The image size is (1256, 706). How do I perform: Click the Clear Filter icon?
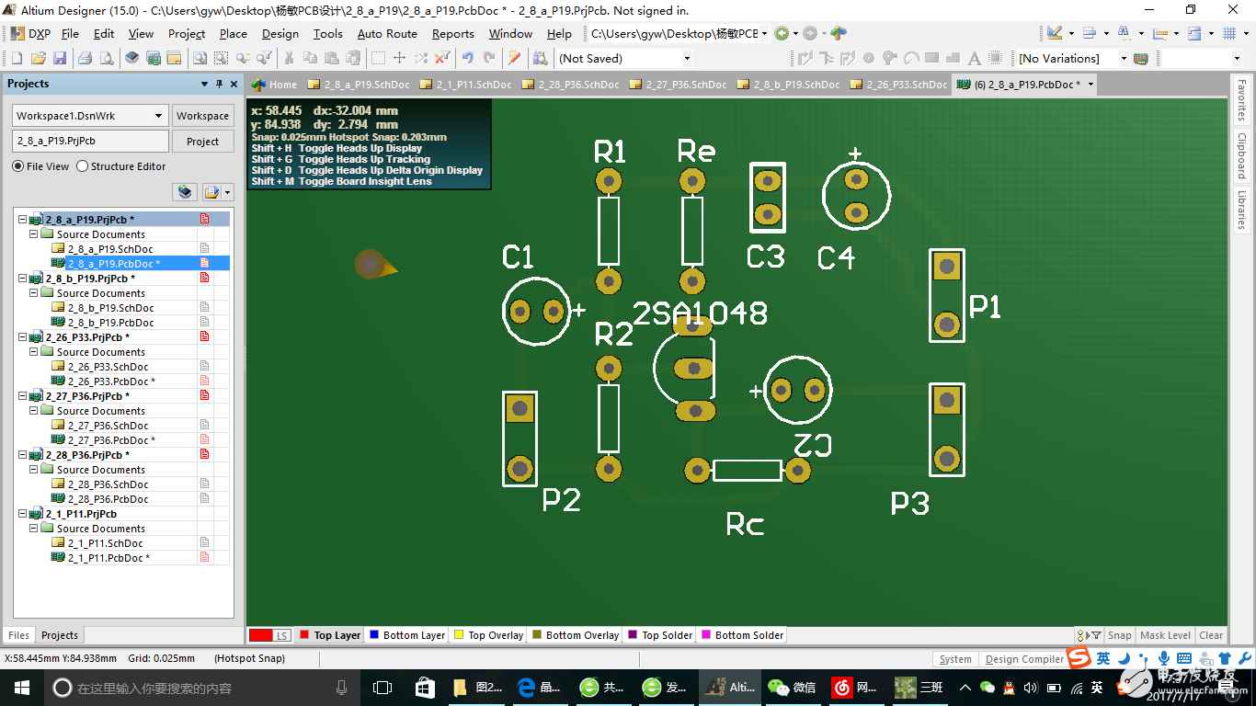(x=443, y=58)
